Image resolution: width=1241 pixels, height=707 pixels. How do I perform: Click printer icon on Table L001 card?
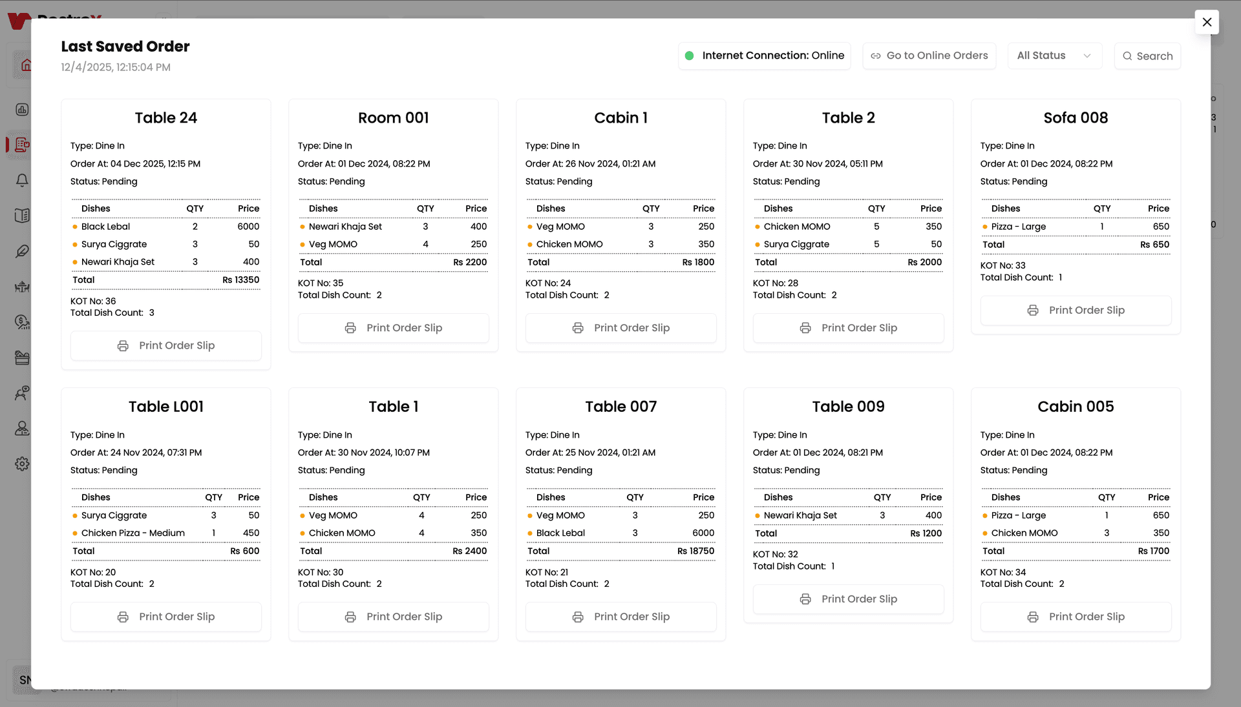[x=123, y=617]
